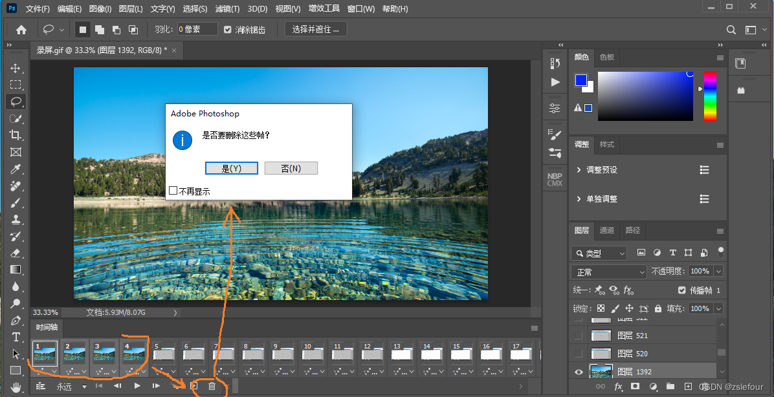The width and height of the screenshot is (774, 397).
Task: Click the Home icon in options bar
Action: coord(21,30)
